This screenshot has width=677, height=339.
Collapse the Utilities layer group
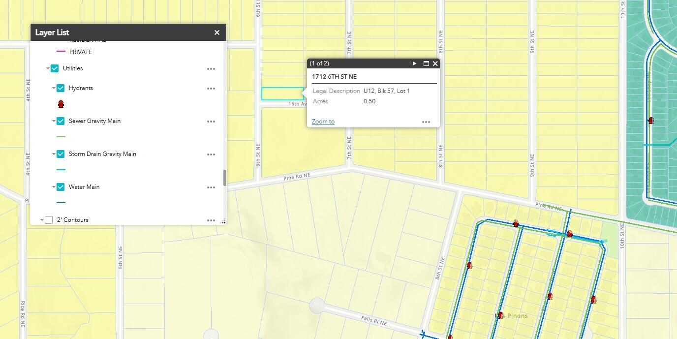48,69
